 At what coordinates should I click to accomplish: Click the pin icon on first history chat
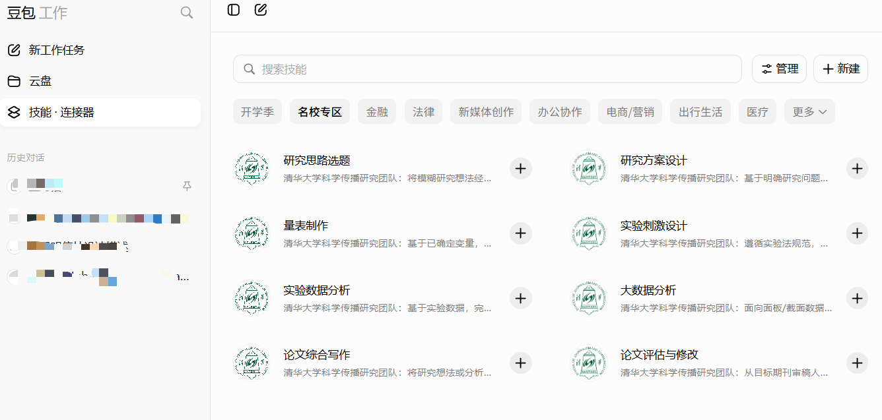point(187,187)
